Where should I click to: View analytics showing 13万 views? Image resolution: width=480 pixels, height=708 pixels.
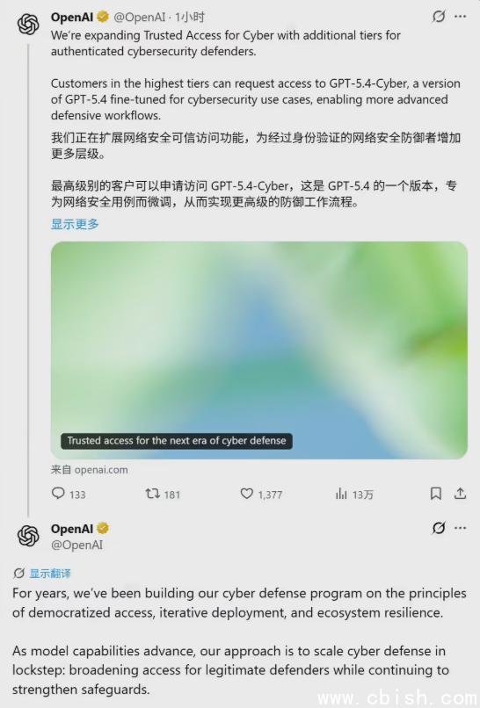pos(341,494)
